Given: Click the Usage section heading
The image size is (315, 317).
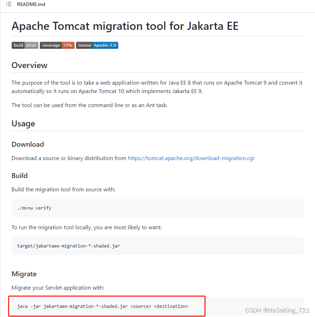Looking at the screenshot, I should (x=23, y=124).
